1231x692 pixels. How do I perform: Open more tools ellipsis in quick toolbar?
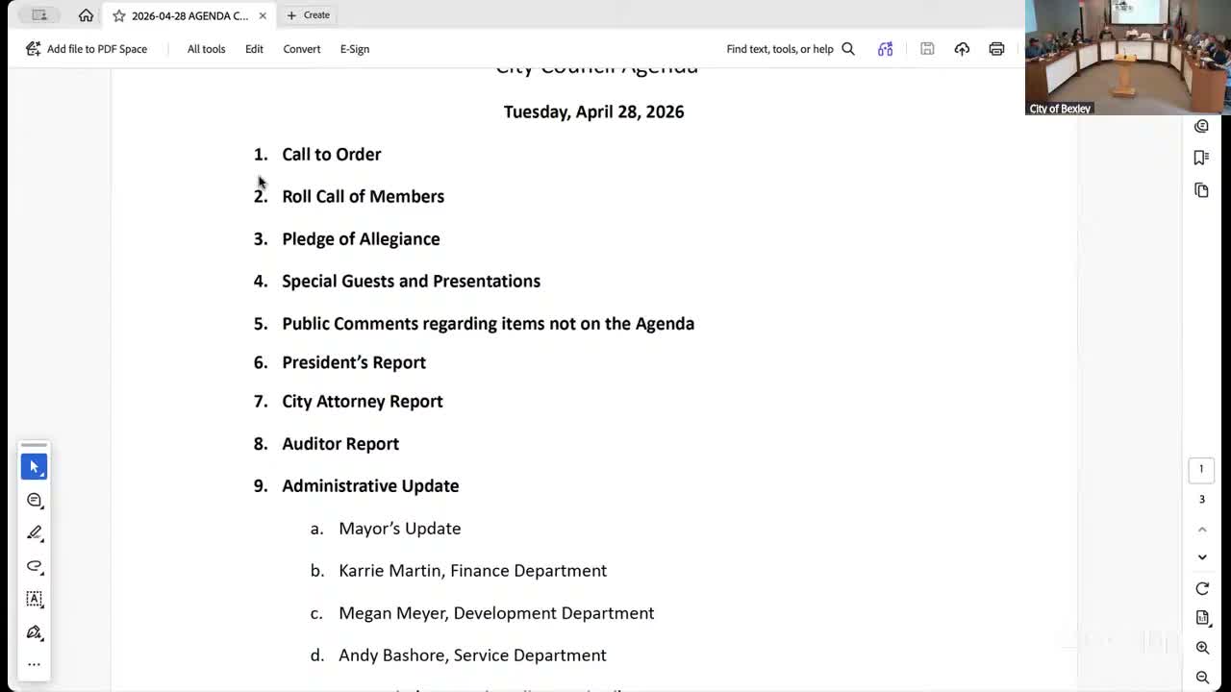coord(34,664)
